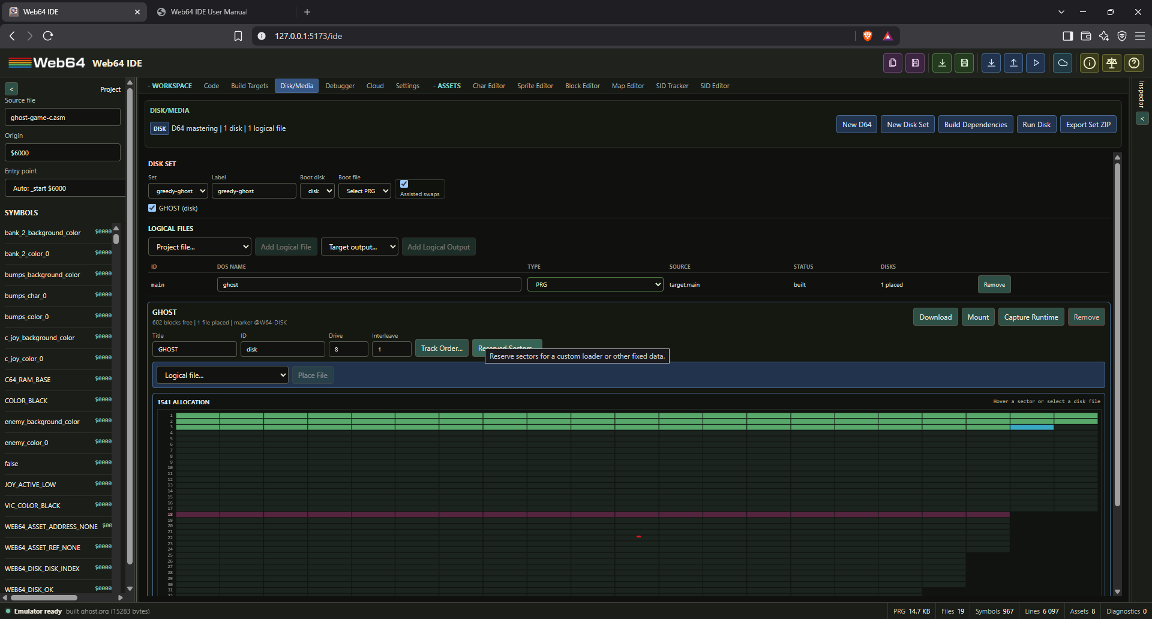Reload the page in the browser

(x=48, y=36)
